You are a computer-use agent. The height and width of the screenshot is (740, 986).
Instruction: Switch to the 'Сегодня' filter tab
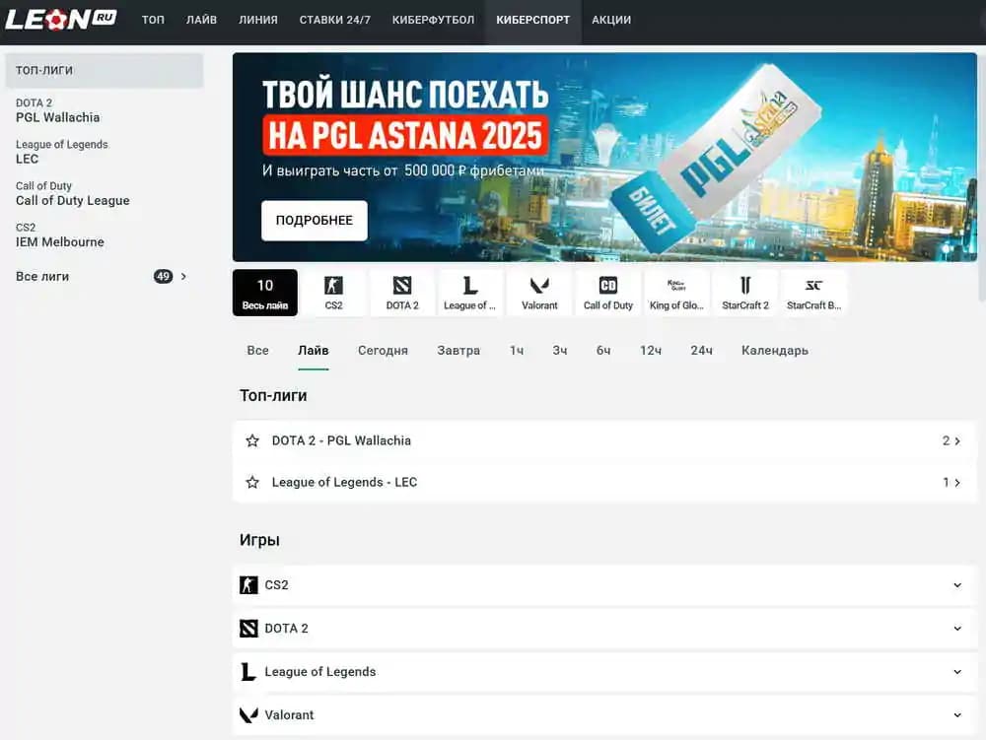(383, 351)
